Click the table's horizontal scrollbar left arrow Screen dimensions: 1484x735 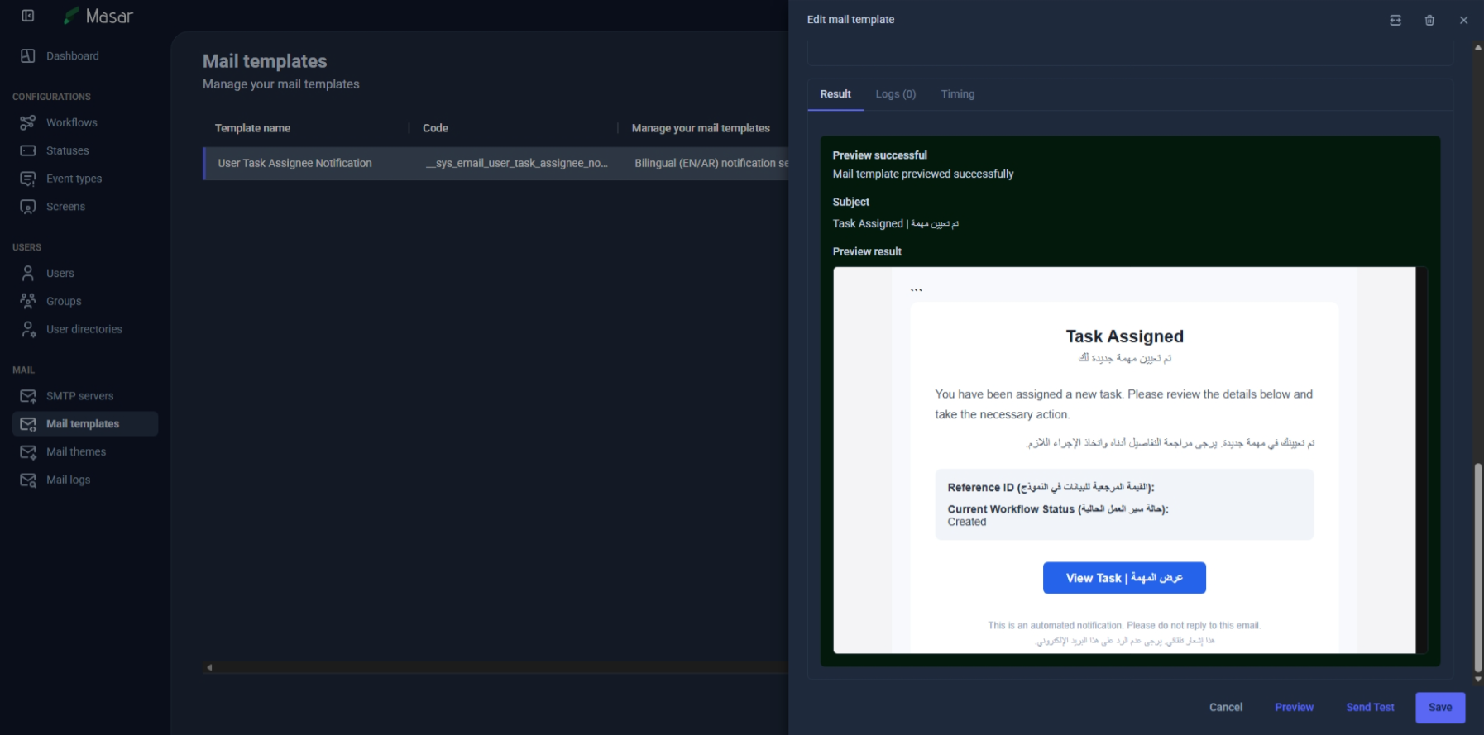[209, 667]
